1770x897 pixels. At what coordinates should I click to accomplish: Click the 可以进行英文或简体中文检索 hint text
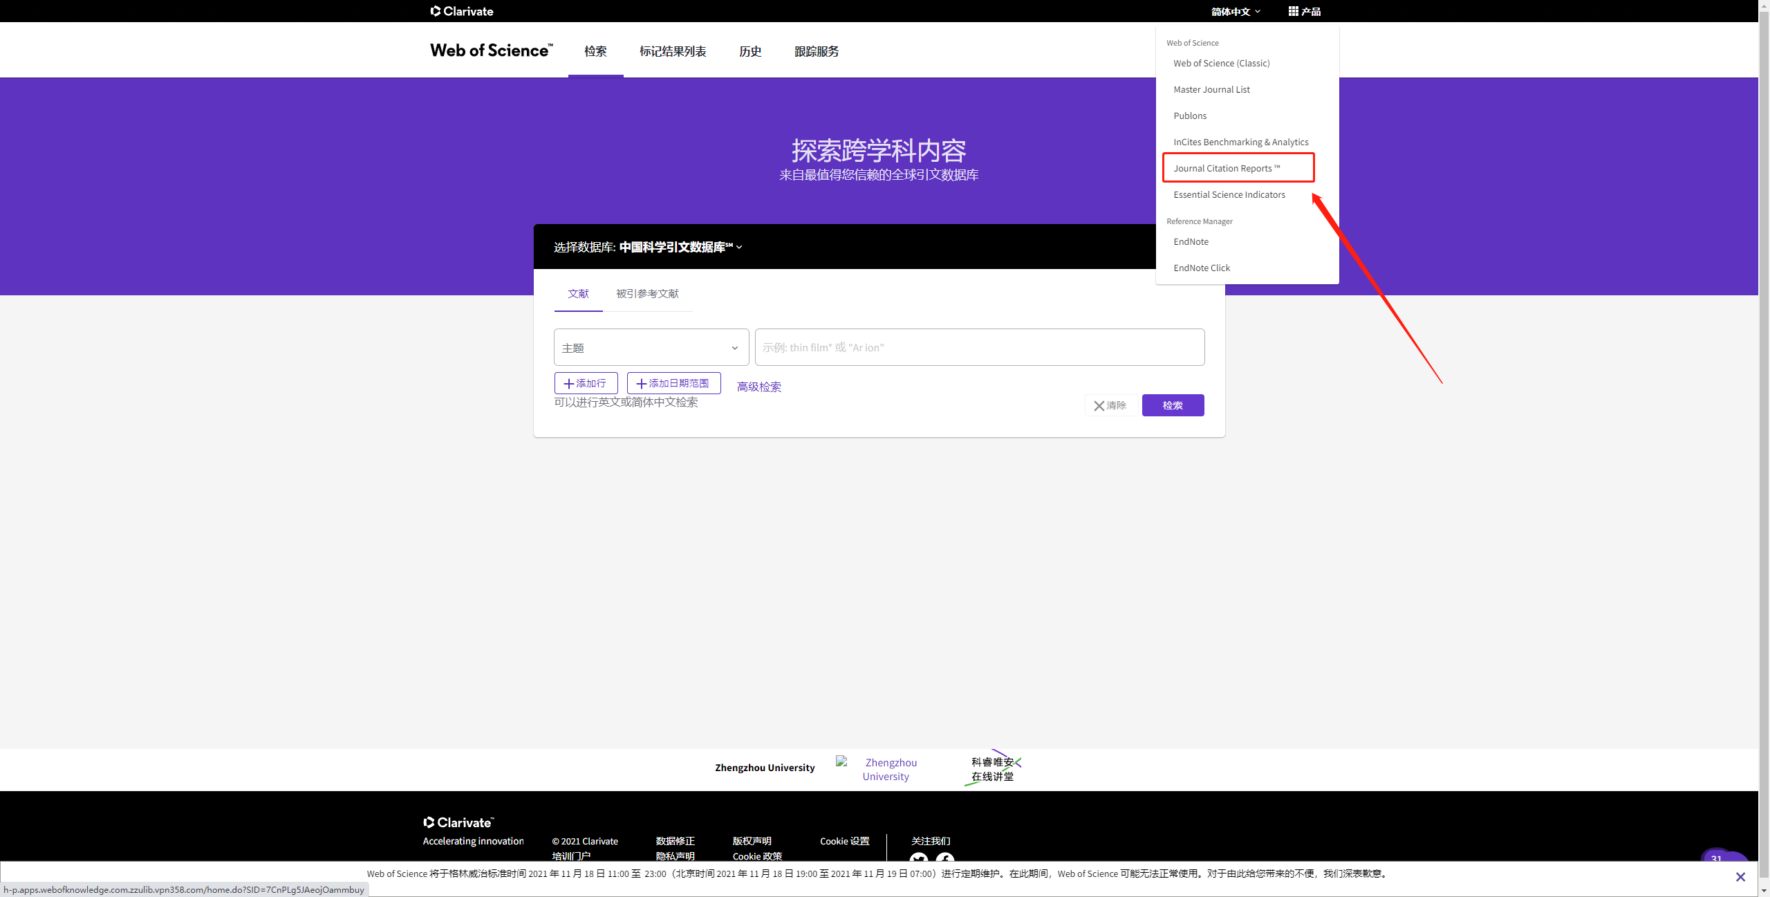(x=626, y=402)
